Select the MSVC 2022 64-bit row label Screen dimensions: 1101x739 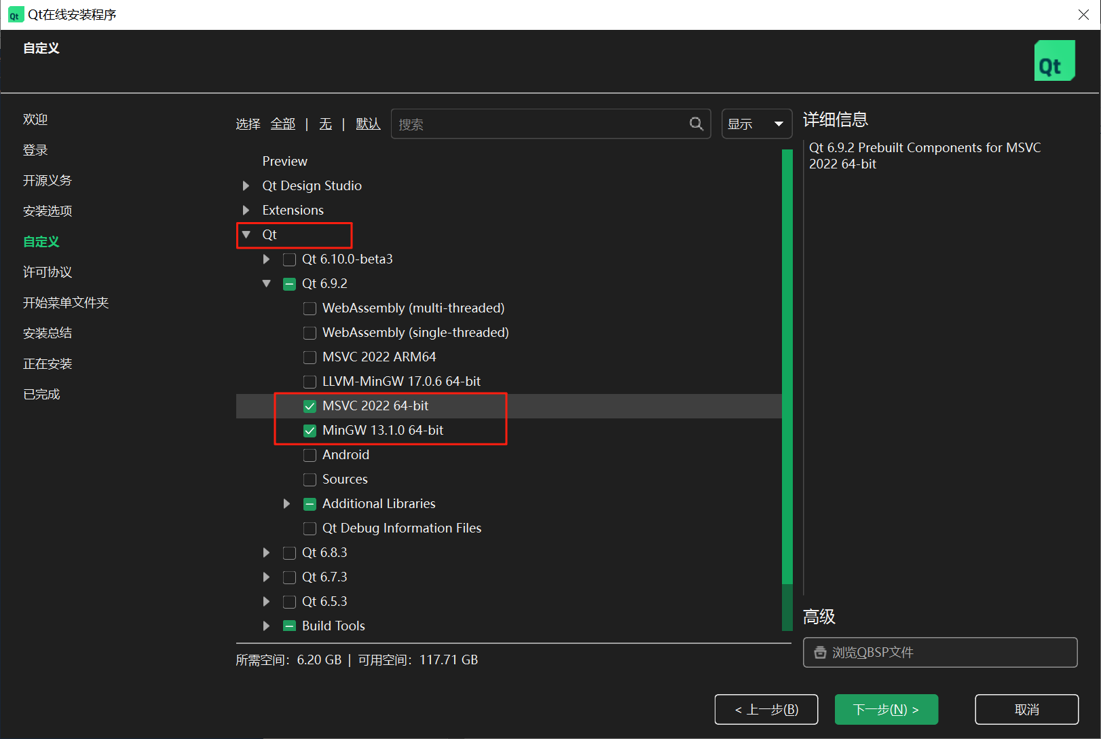point(375,405)
